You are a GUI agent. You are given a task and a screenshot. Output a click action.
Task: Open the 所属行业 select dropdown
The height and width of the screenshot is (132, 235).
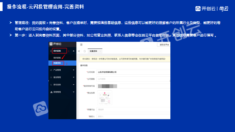click(x=133, y=110)
